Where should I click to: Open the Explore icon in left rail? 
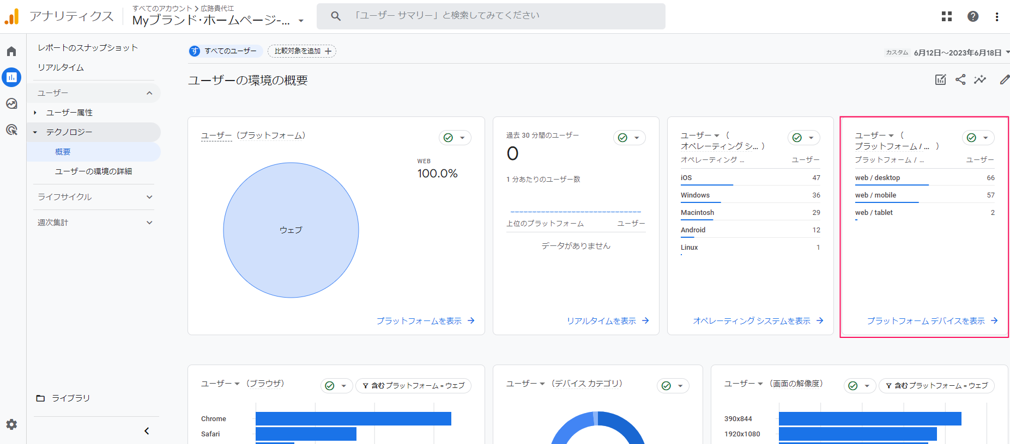point(11,103)
